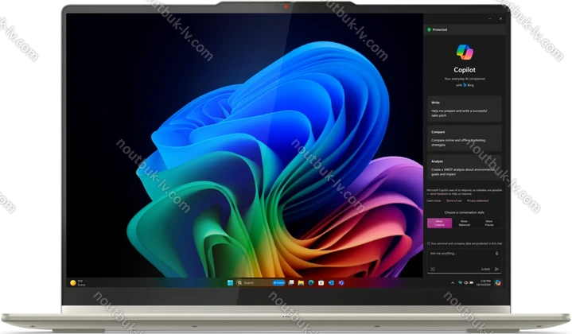Click the add image icon in chat box
The width and height of the screenshot is (572, 334).
pyautogui.click(x=433, y=269)
